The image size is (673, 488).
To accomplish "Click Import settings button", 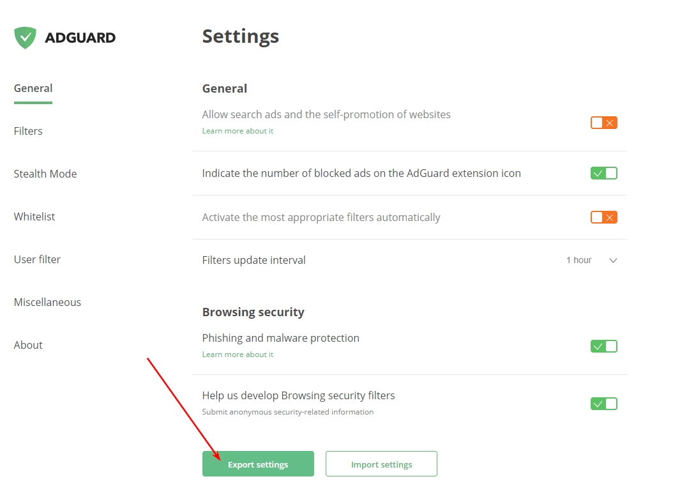I will tap(381, 463).
